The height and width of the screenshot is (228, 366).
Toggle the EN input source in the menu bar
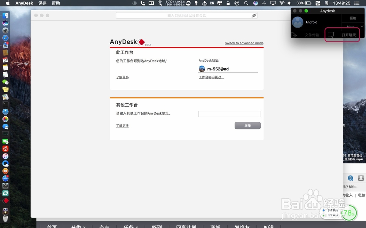point(212,3)
